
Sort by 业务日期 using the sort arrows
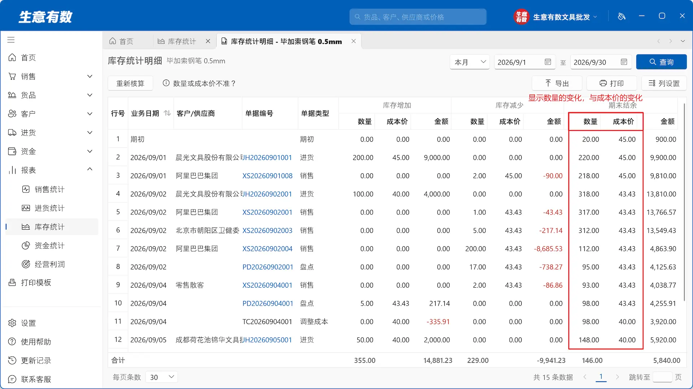(167, 113)
